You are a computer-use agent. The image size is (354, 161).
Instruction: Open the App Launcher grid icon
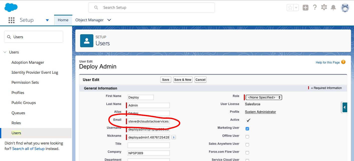[12, 20]
